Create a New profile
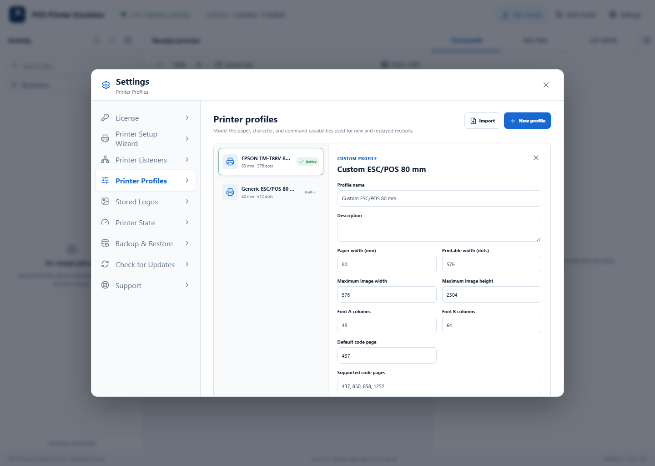 (x=527, y=121)
